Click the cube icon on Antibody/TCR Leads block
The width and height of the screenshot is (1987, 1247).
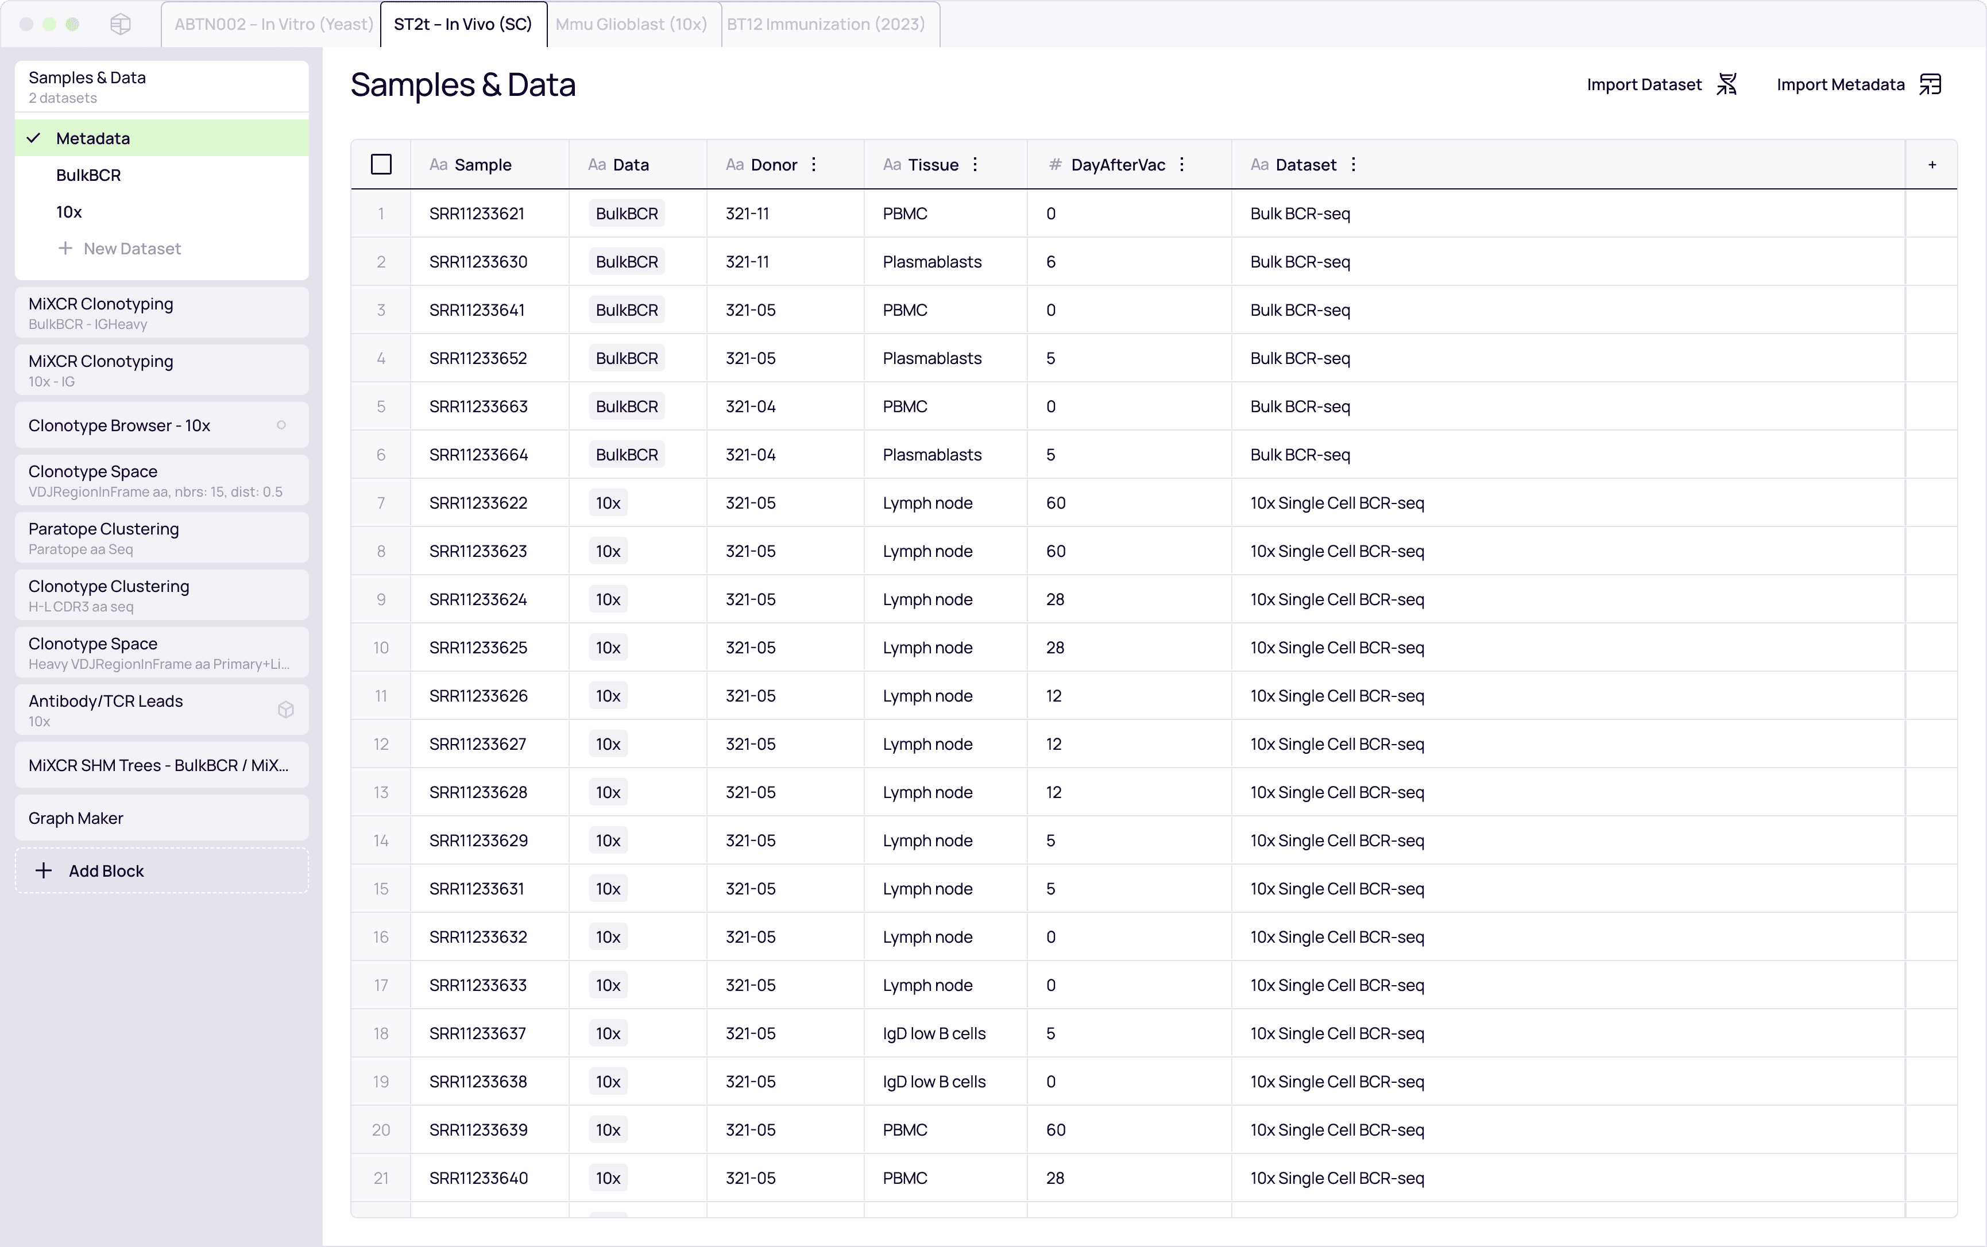coord(286,709)
